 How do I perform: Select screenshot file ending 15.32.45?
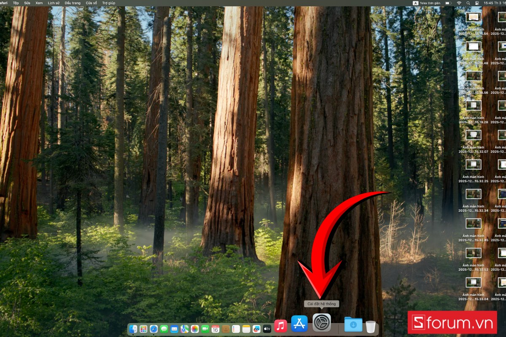474,230
